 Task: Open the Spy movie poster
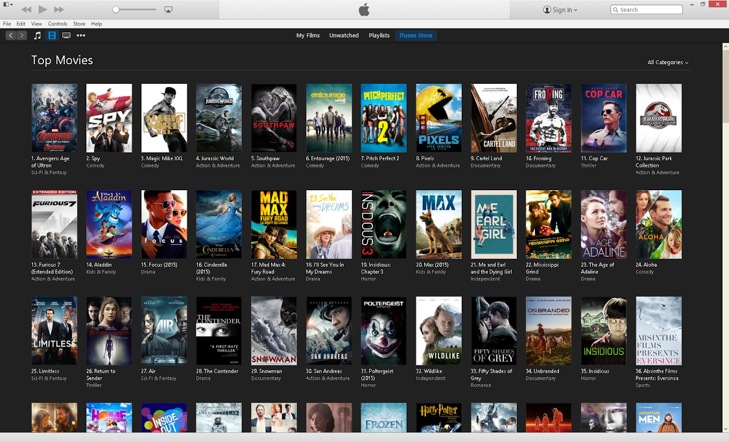coord(109,118)
